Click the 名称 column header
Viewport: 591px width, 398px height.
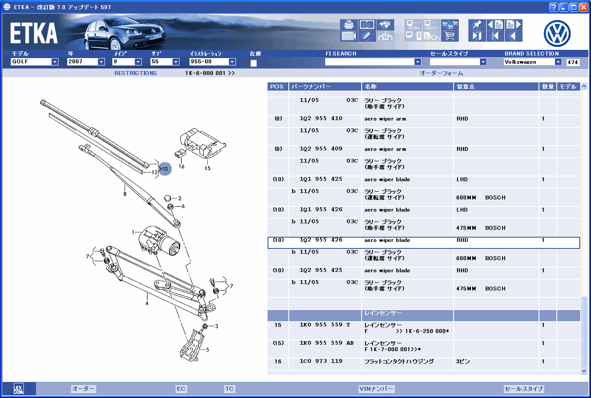(408, 87)
